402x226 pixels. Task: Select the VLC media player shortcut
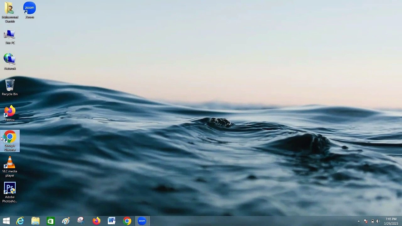tap(10, 167)
